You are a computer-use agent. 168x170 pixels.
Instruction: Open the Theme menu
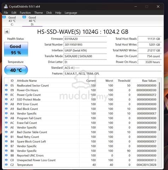point(39,13)
